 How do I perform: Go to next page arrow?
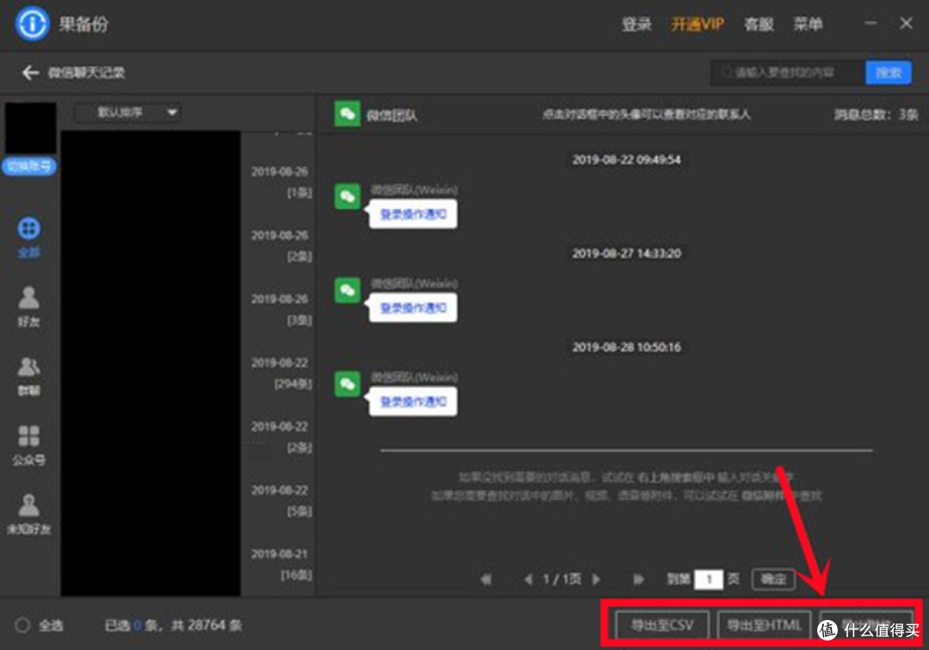point(596,579)
